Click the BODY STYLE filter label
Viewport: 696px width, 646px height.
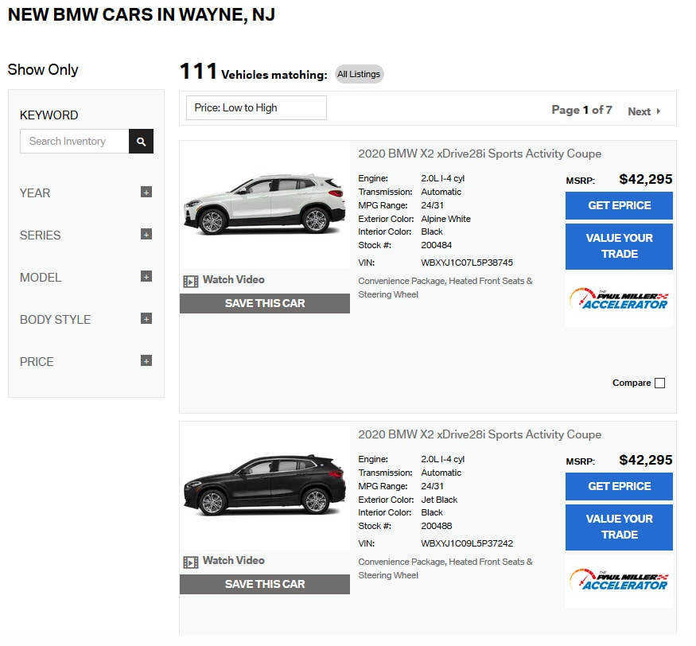(x=55, y=320)
